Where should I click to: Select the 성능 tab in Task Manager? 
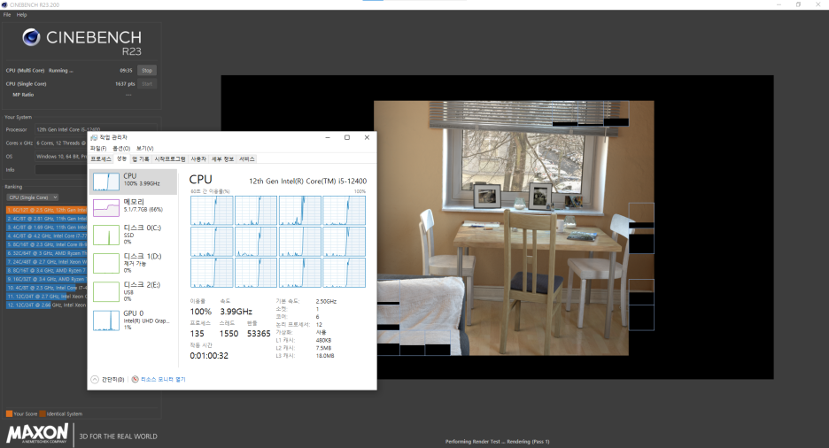tap(121, 158)
